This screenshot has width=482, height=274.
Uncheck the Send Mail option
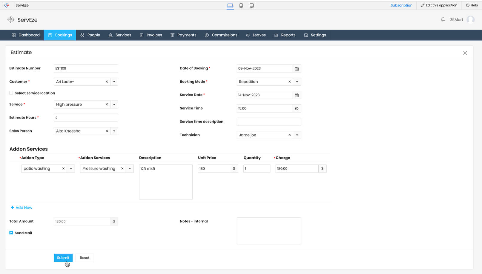(11, 233)
